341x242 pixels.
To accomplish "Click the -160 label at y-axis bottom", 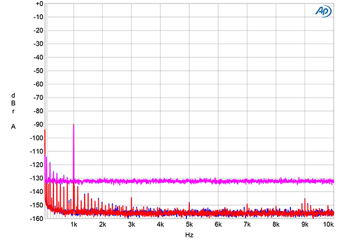I will click(36, 218).
